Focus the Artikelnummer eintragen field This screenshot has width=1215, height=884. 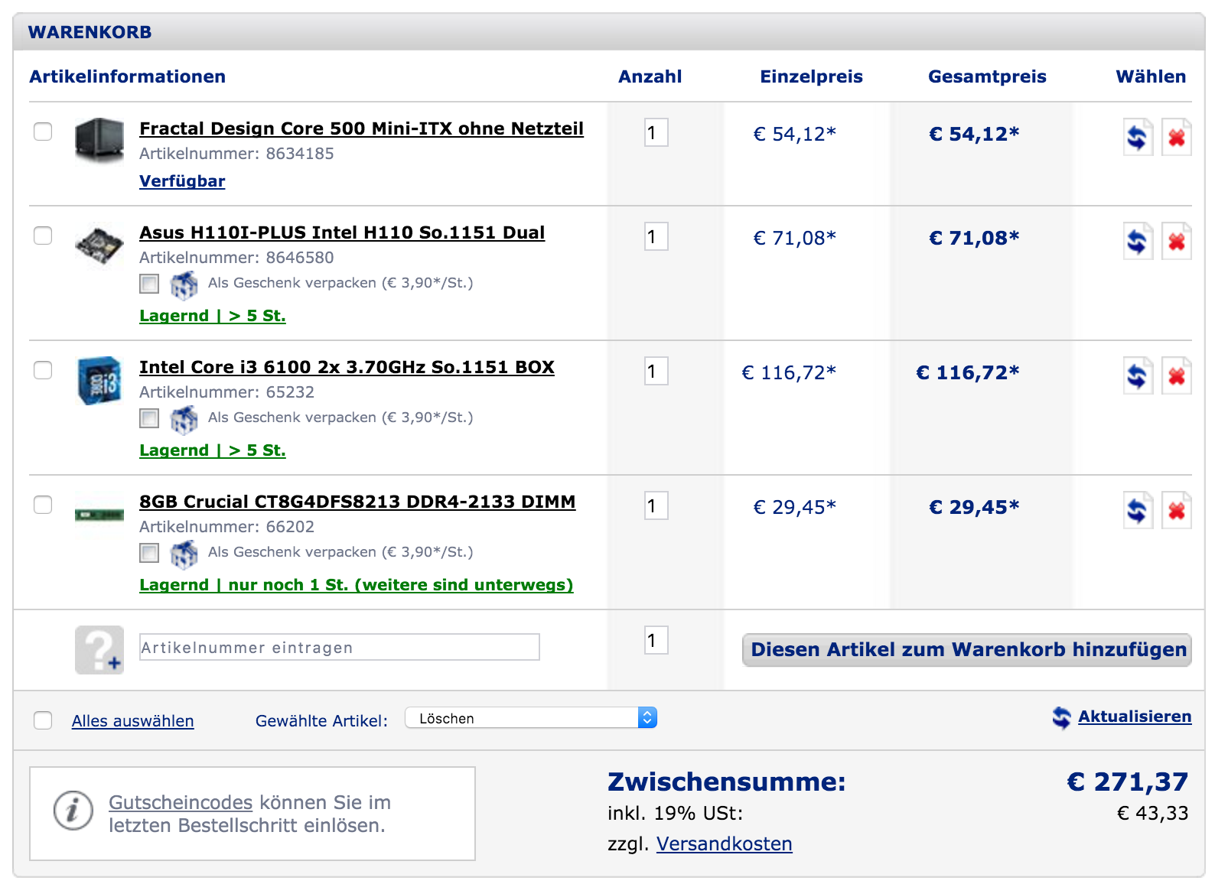coord(340,647)
